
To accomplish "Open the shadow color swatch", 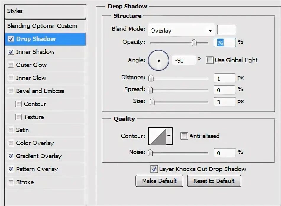I will 226,30.
